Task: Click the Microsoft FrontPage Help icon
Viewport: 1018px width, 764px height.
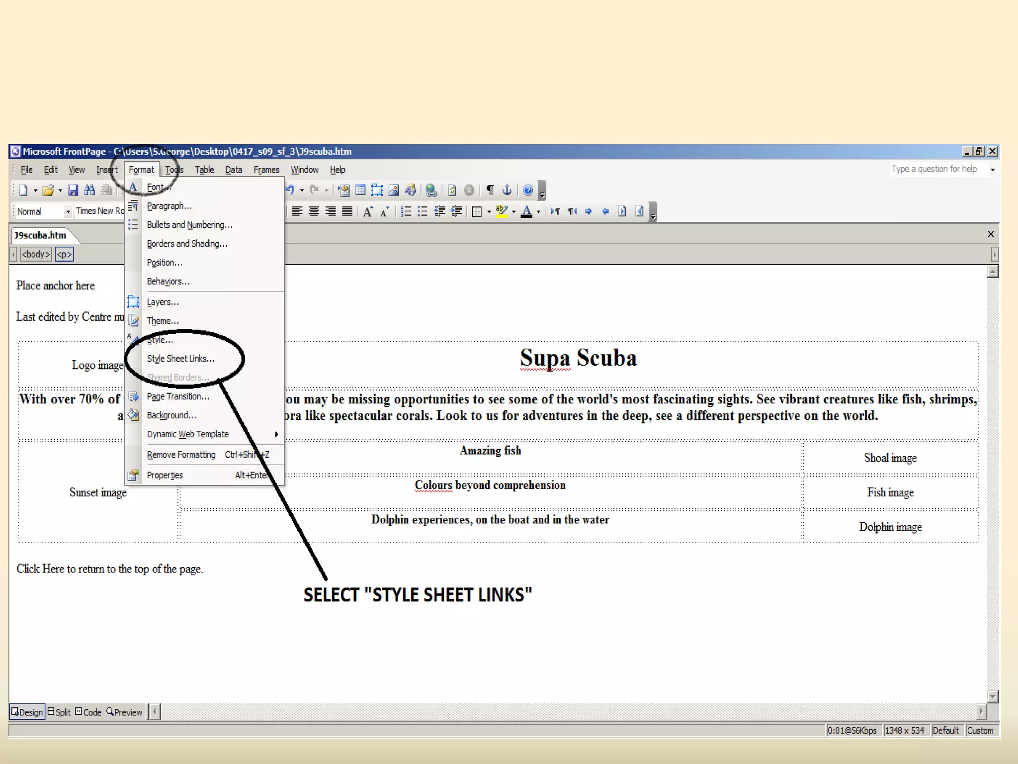Action: (x=528, y=190)
